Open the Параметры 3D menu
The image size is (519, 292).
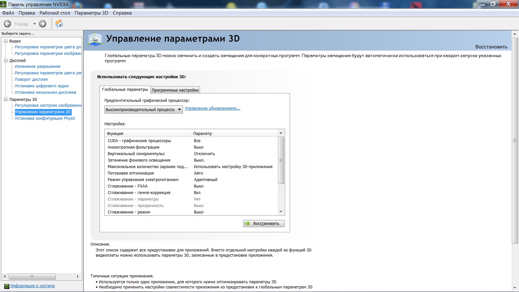tap(91, 13)
